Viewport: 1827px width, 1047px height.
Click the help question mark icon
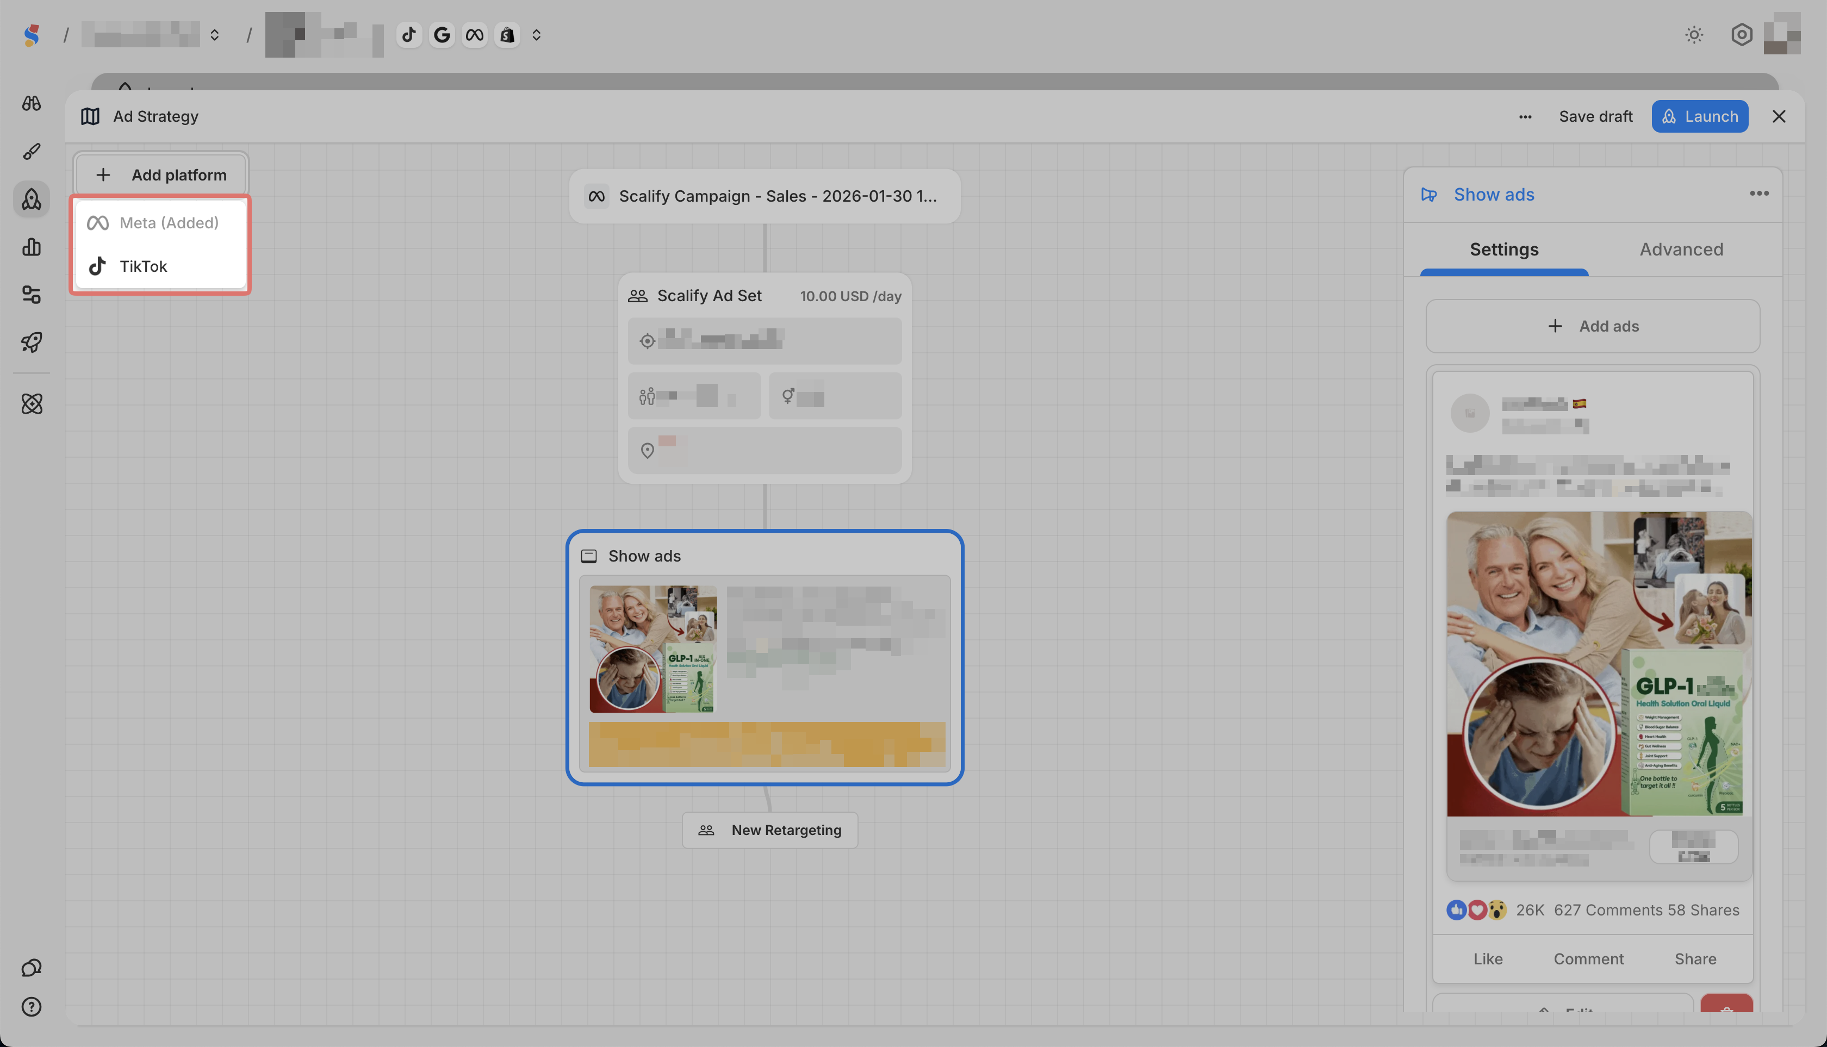coord(31,1007)
